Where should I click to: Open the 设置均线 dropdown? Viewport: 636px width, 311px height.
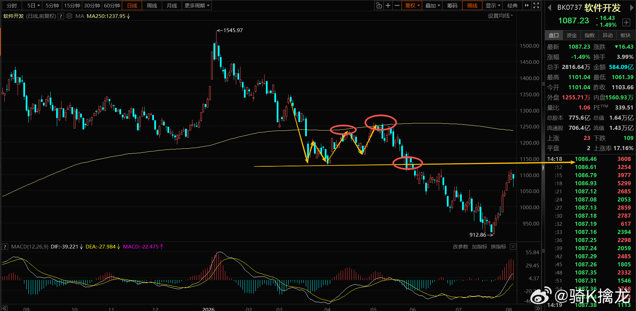pos(500,16)
